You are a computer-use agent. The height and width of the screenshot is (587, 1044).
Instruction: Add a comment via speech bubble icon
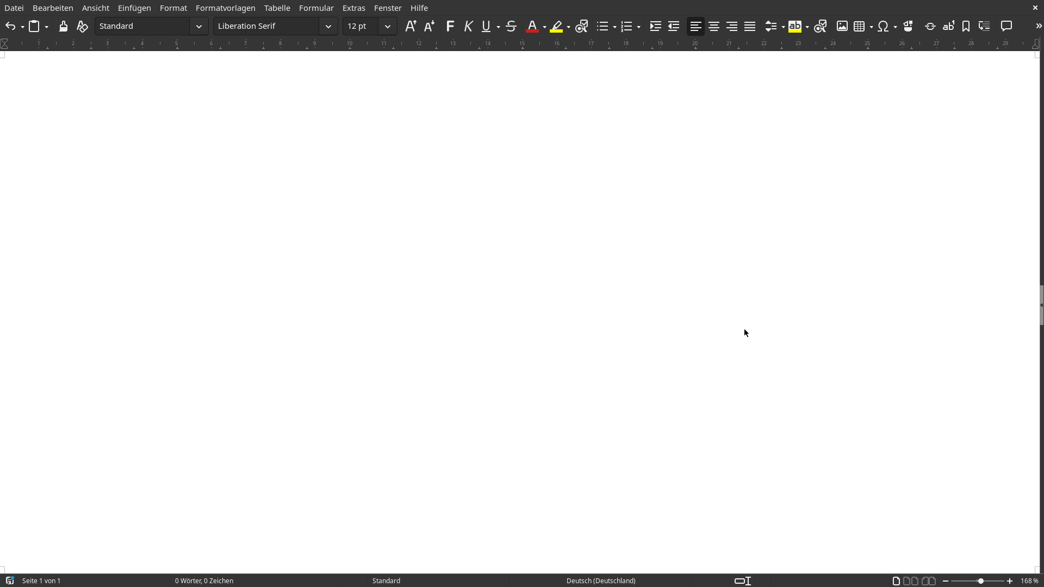click(x=1006, y=26)
